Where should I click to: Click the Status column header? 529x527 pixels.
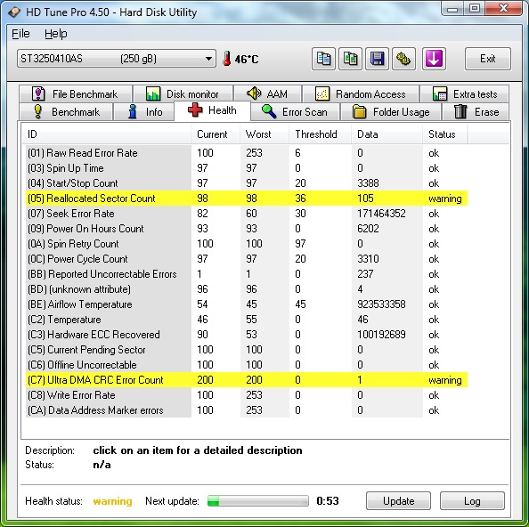point(445,134)
